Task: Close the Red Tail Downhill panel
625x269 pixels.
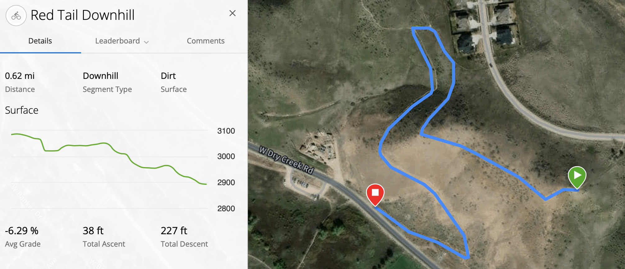Action: [x=232, y=13]
